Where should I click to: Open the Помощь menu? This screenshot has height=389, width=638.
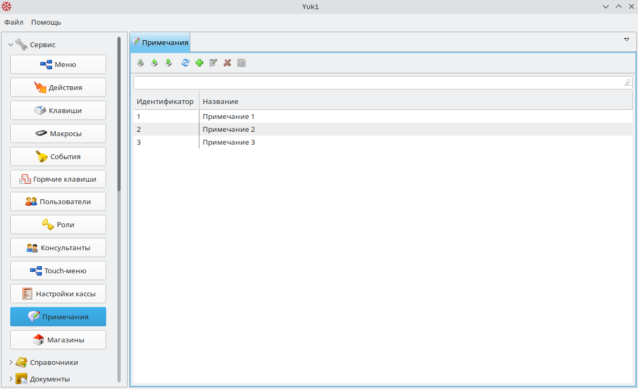click(46, 22)
